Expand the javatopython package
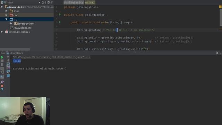The width and height of the screenshot is (222, 125). [x=11, y=23]
